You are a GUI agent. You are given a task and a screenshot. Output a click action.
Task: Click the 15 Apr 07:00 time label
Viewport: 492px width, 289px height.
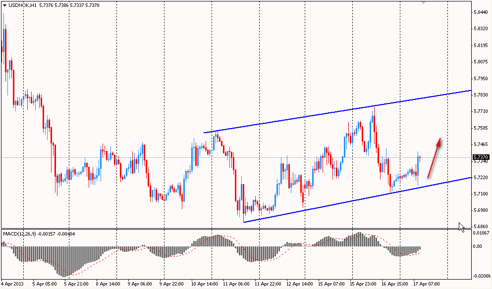tap(331, 284)
